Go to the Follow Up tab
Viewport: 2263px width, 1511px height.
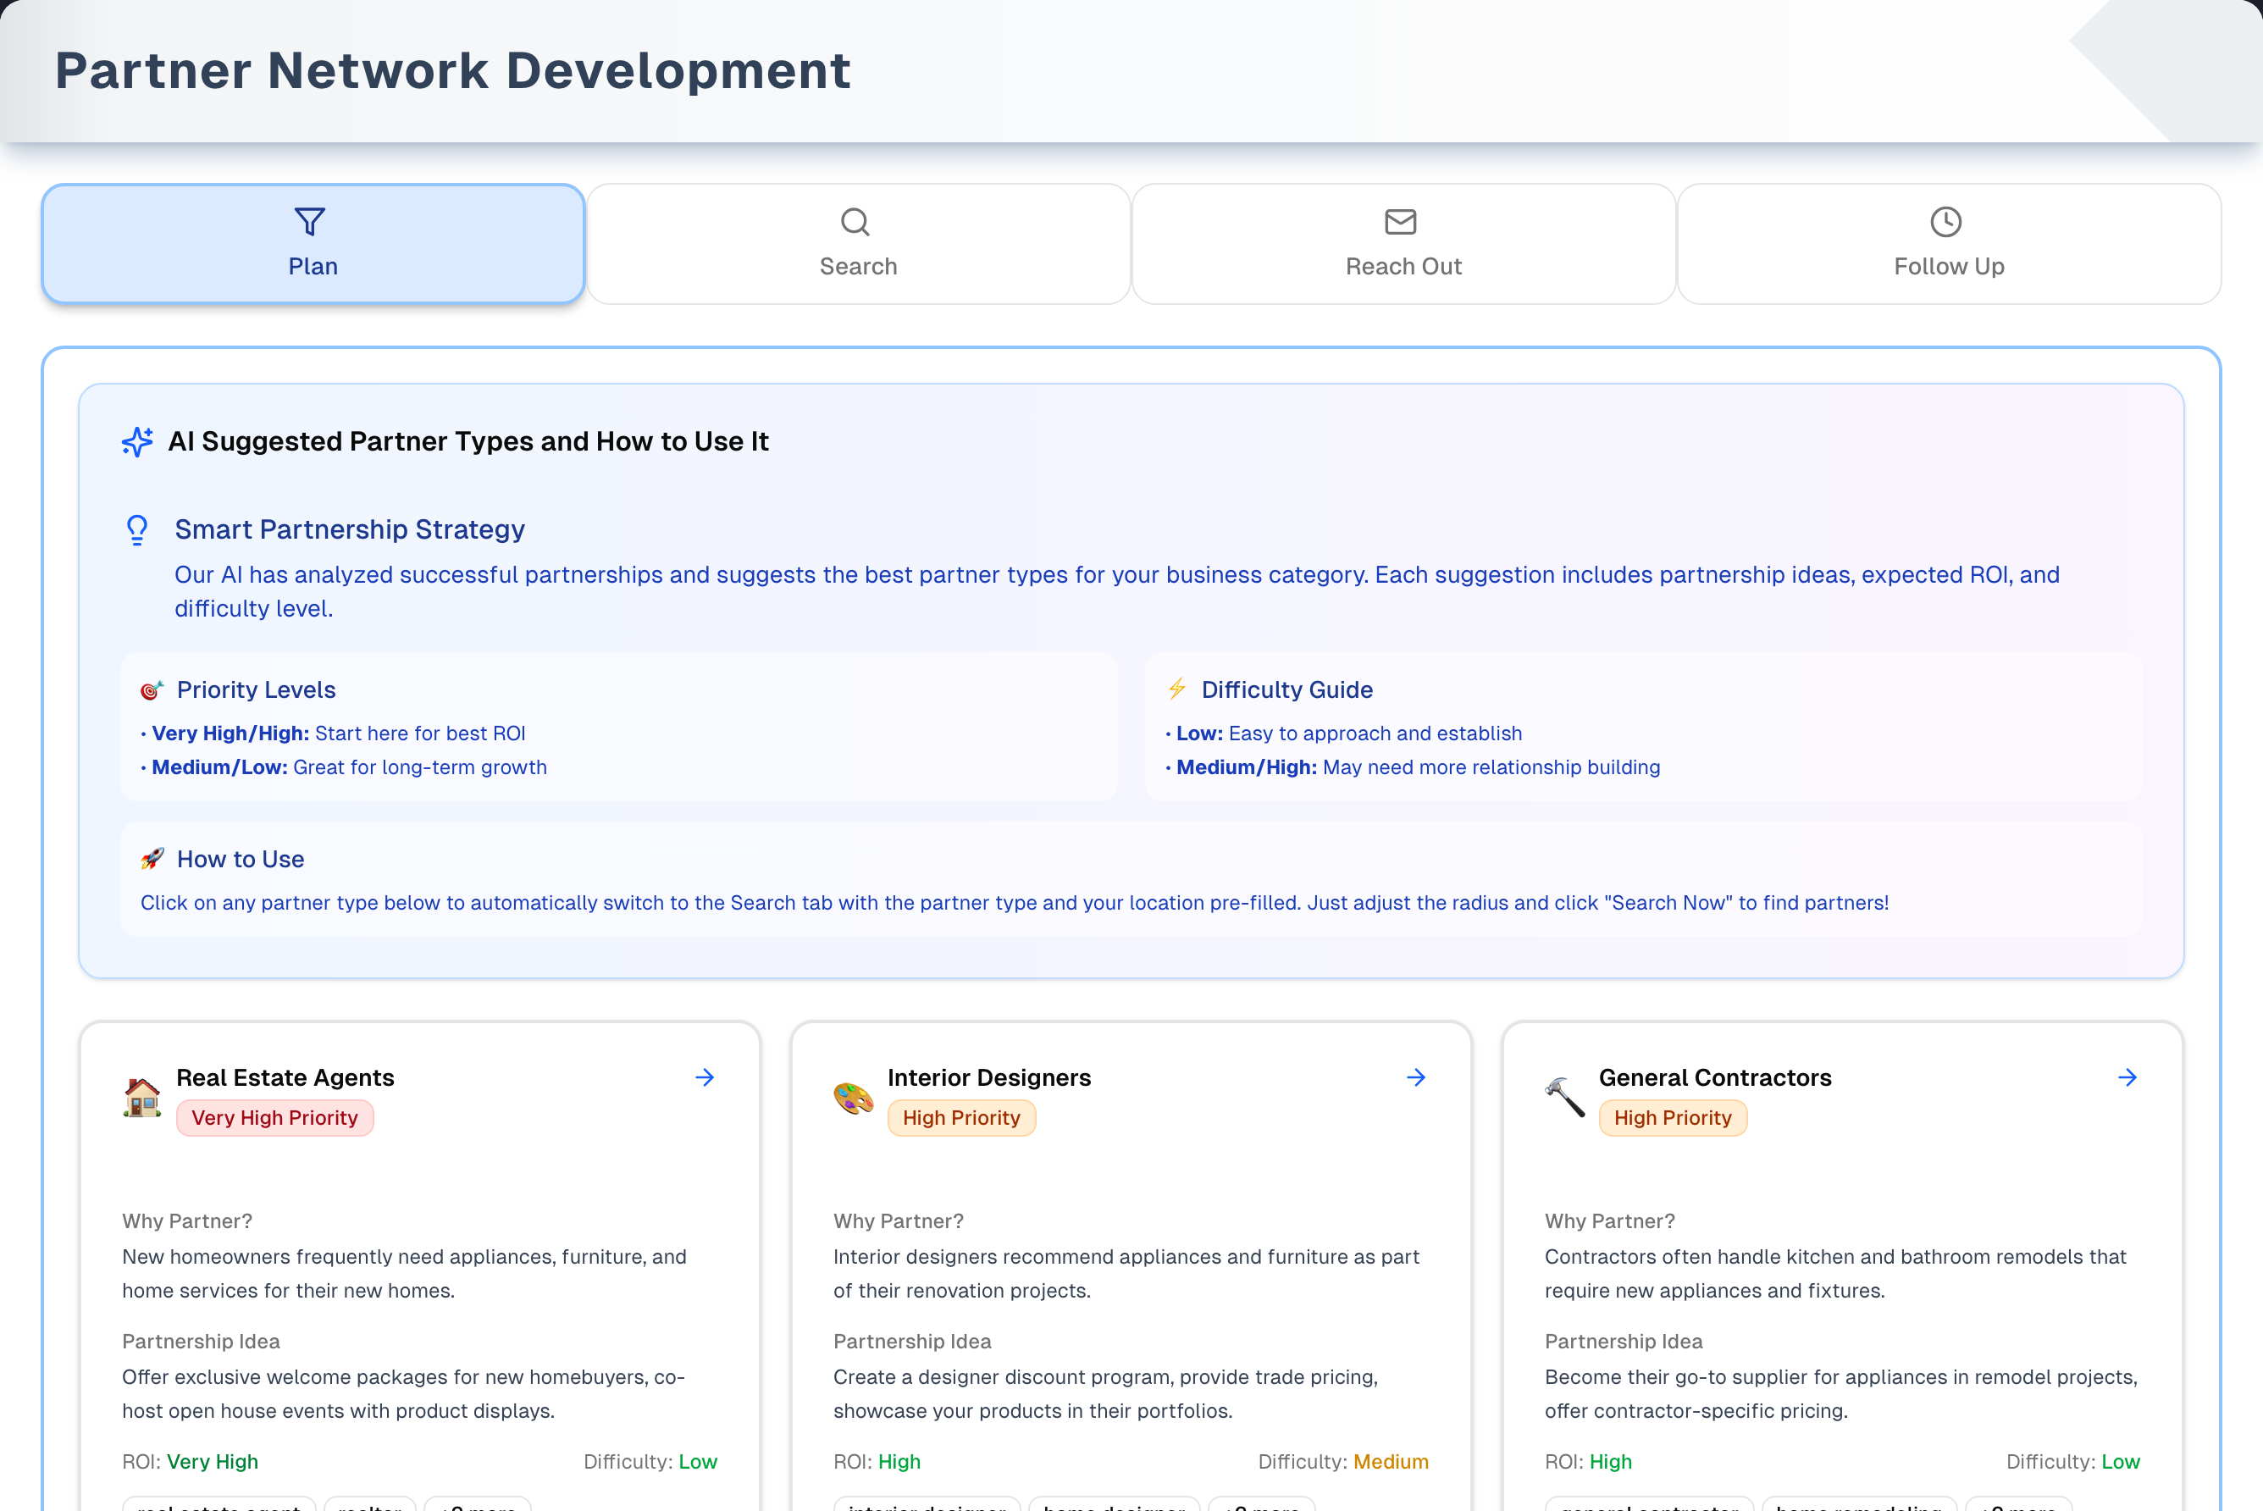point(1948,244)
